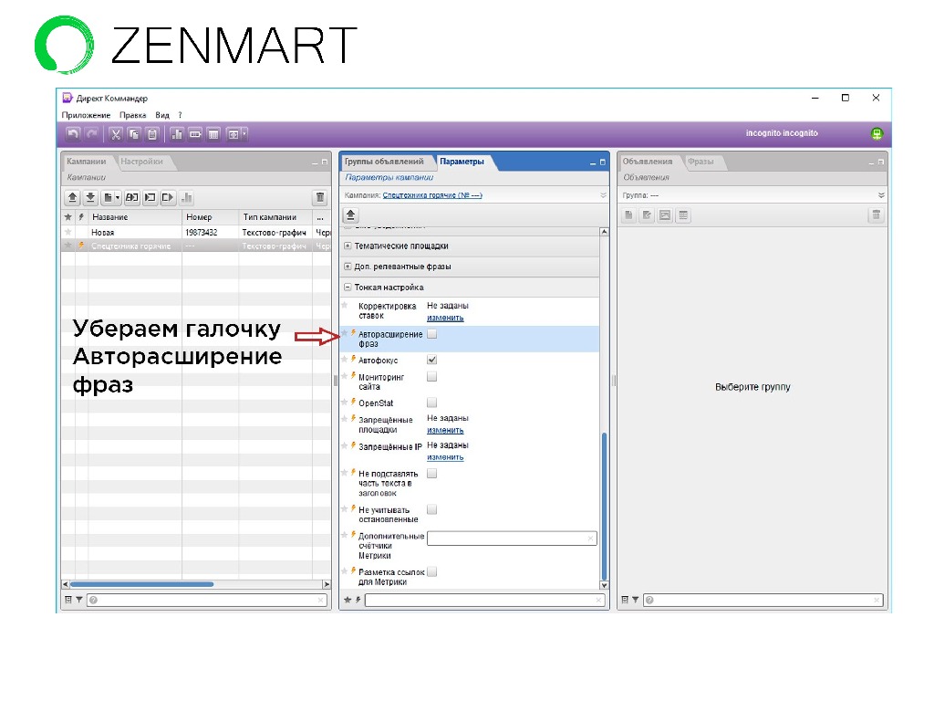Open the Спецтехника горячие campaign link
Image resolution: width=934 pixels, height=701 pixels.
(x=431, y=195)
